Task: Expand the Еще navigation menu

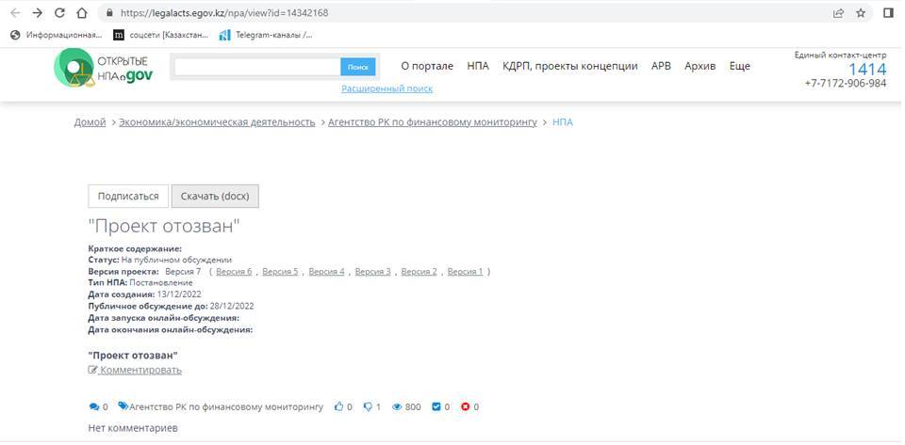Action: 739,66
